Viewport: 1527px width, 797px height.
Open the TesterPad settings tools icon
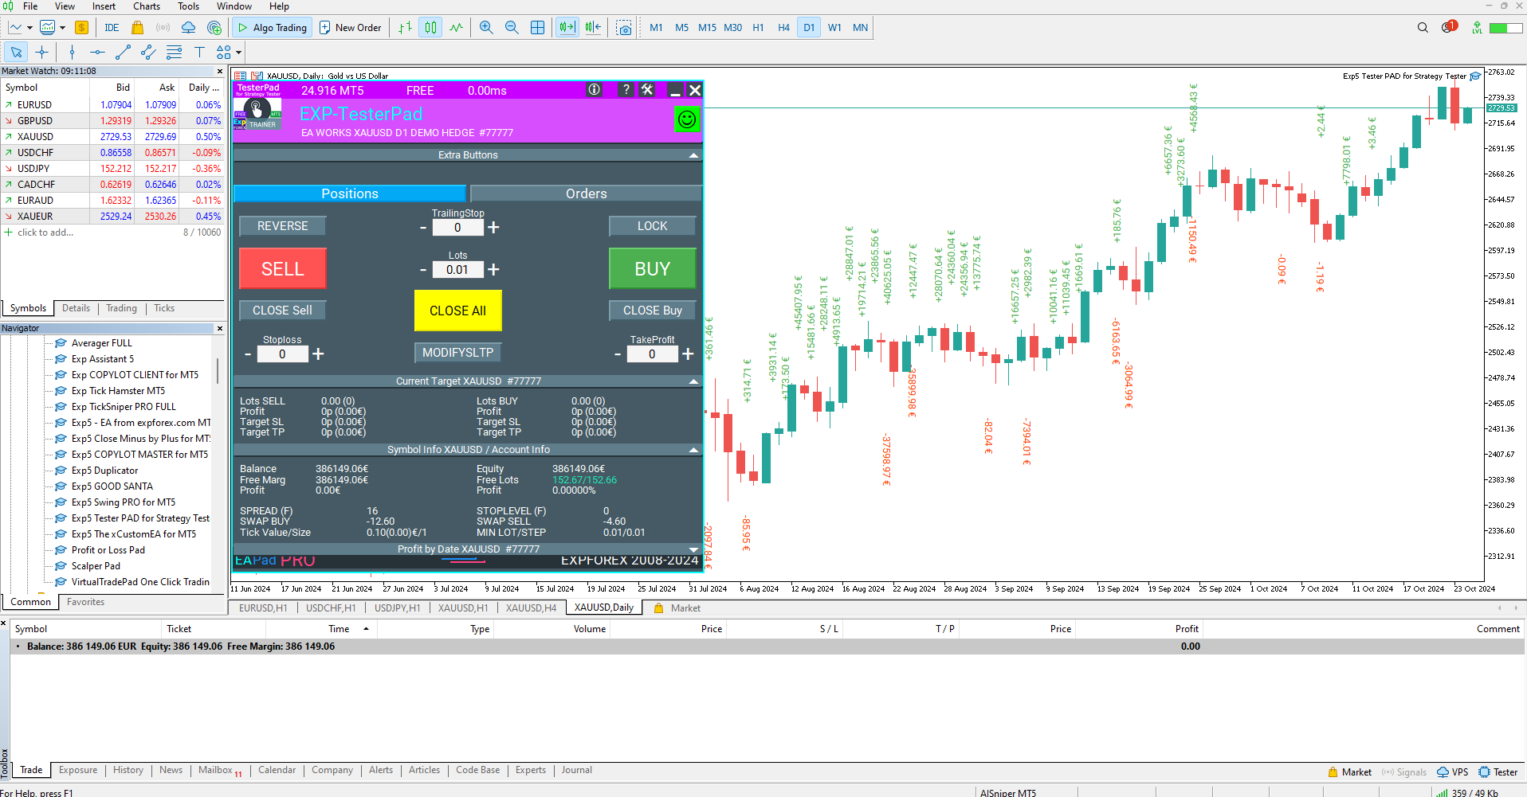(647, 90)
